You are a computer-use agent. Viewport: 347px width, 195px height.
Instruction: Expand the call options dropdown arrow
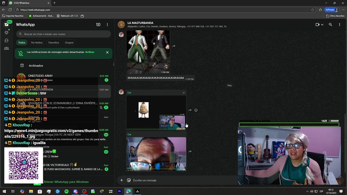point(322,25)
